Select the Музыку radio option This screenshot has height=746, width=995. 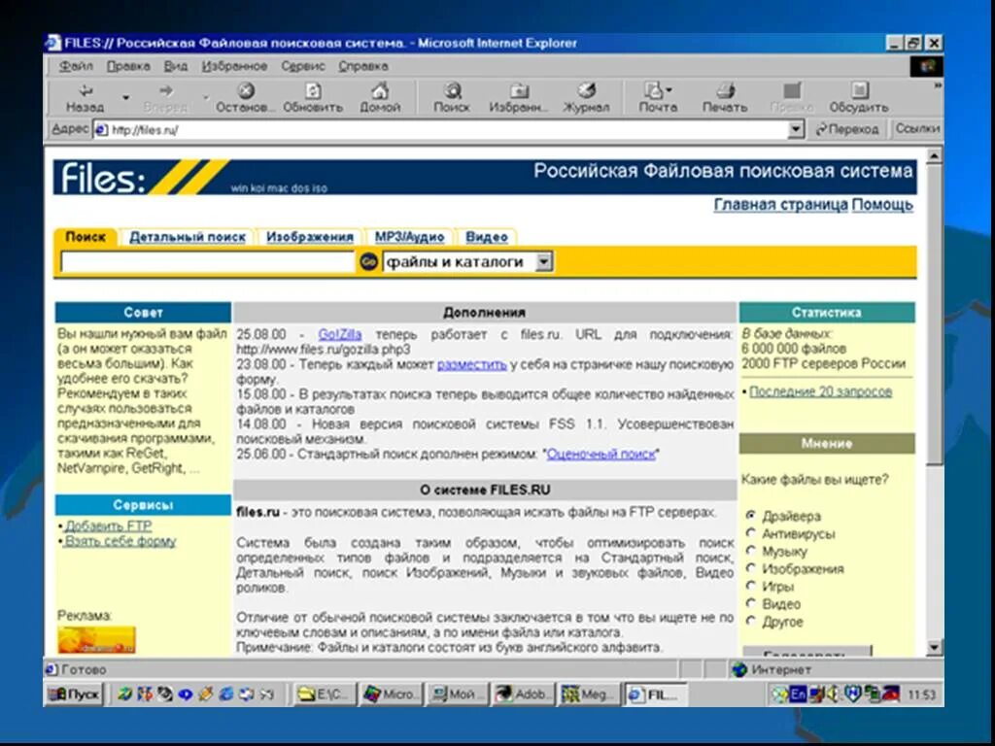(751, 551)
